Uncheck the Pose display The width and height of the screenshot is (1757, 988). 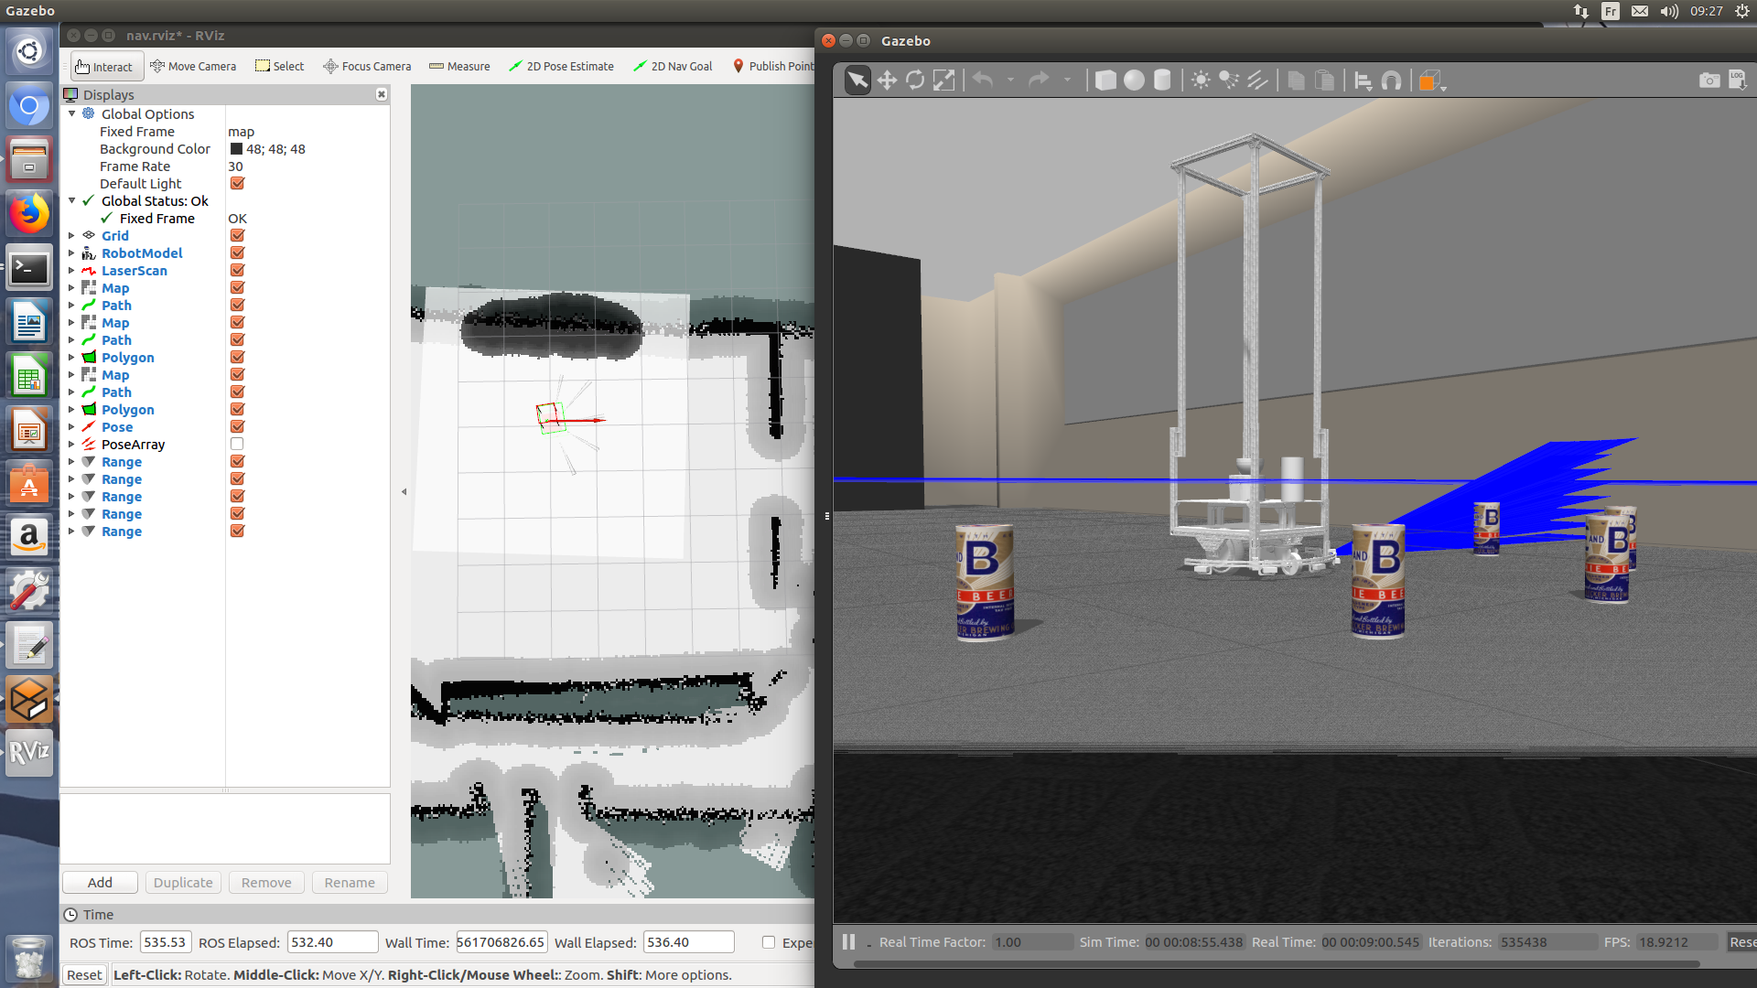(x=237, y=427)
